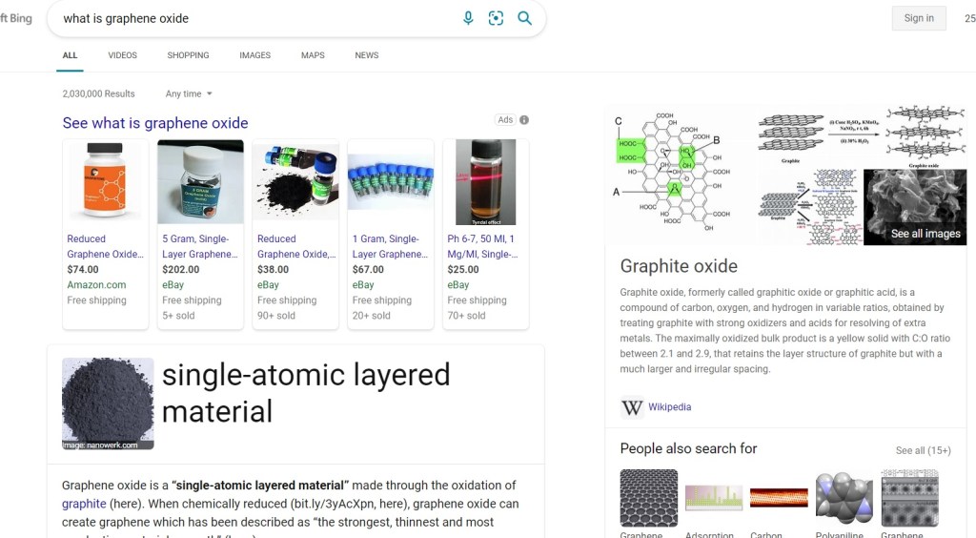Open the Graphene thumbnail in related searches
The image size is (976, 538).
(x=648, y=498)
